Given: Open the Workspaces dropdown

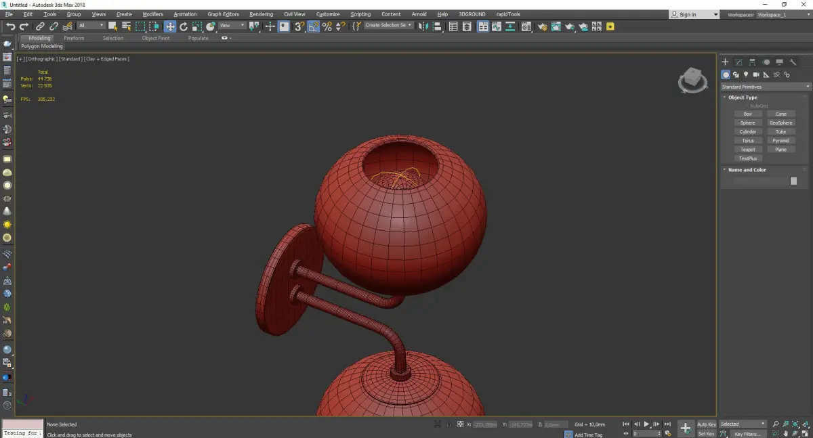Looking at the screenshot, I should tap(783, 14).
